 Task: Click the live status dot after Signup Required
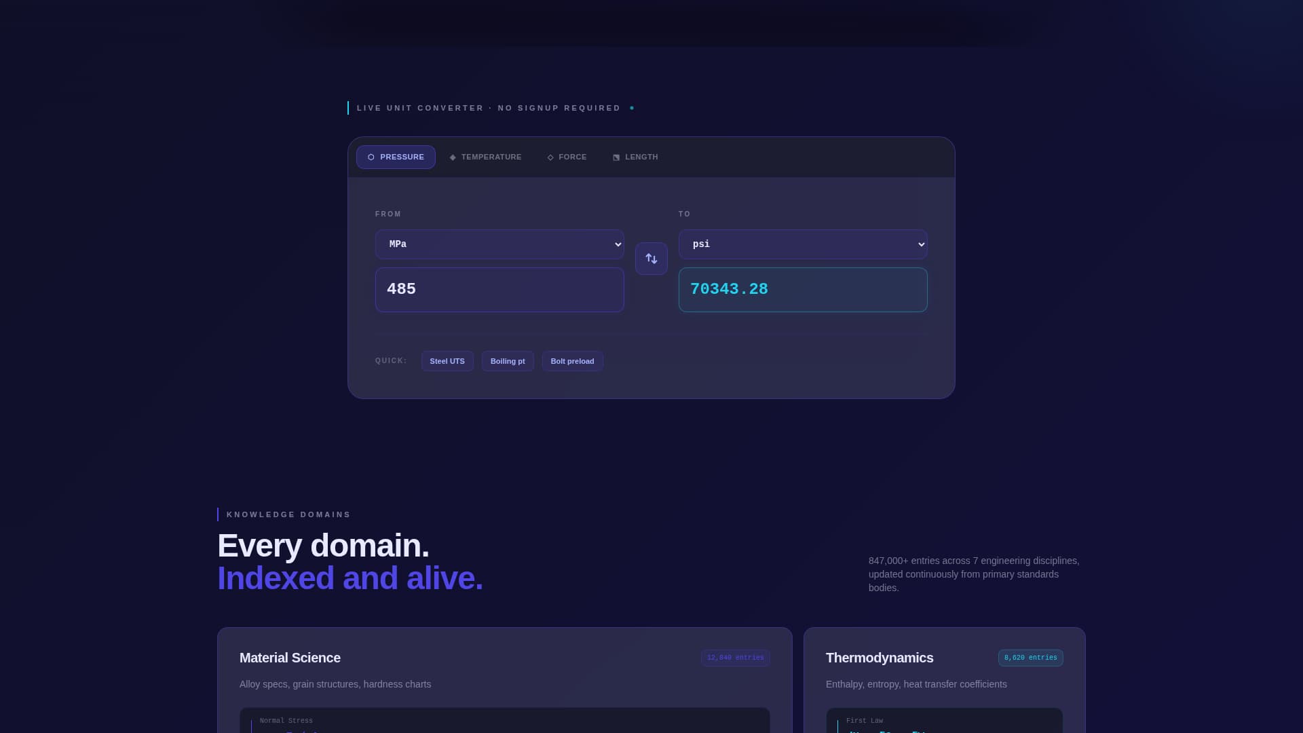[632, 108]
